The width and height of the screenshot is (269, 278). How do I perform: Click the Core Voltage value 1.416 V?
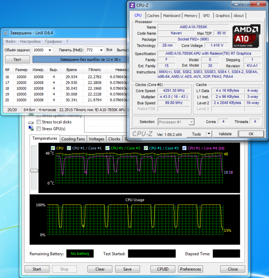[x=217, y=45]
